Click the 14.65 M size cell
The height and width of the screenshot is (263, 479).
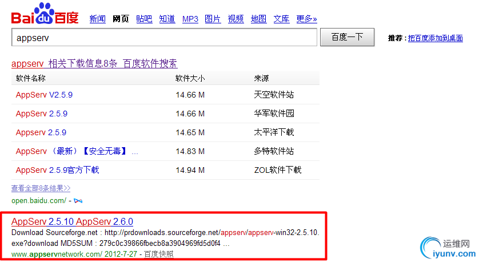190,132
